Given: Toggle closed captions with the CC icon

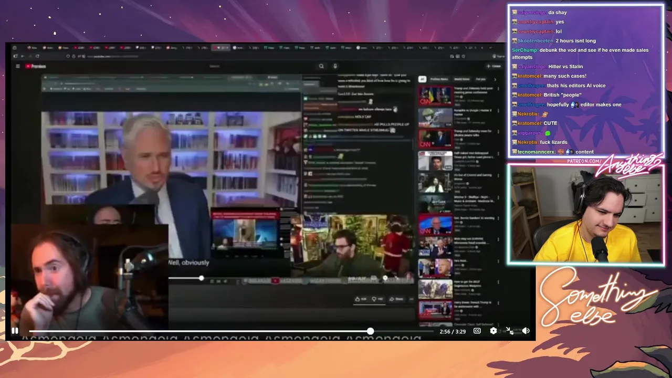Looking at the screenshot, I should pyautogui.click(x=477, y=331).
